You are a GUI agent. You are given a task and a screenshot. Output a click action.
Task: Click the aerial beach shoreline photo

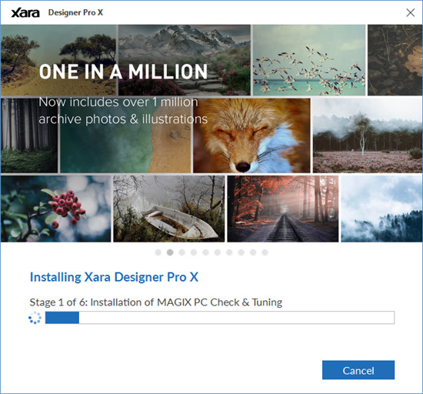click(125, 135)
